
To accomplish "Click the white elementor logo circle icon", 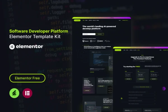I will (x=12, y=47).
